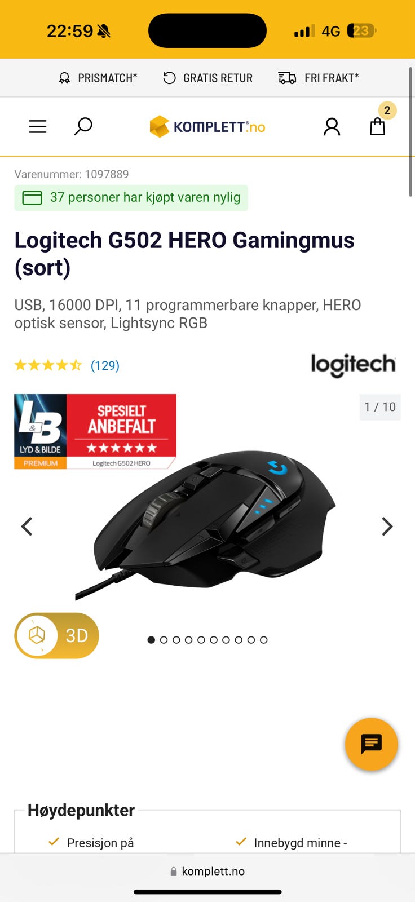
Task: Click the star rating row
Action: click(x=48, y=365)
